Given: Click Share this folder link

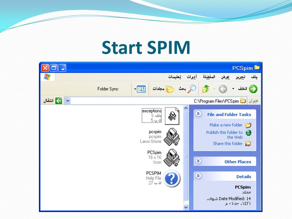Looking at the screenshot, I should 228,144.
